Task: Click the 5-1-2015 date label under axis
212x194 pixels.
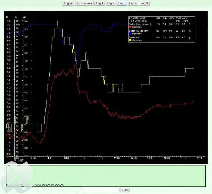Action: pos(19,160)
